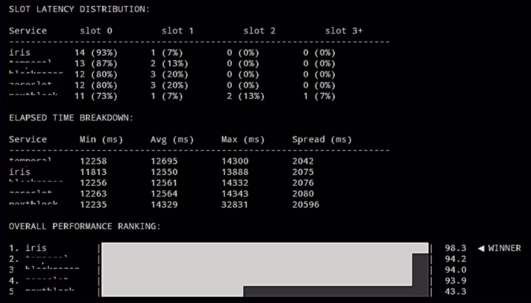
Task: Select the '13 (87%)' slot 0 value
Action: tap(96, 63)
